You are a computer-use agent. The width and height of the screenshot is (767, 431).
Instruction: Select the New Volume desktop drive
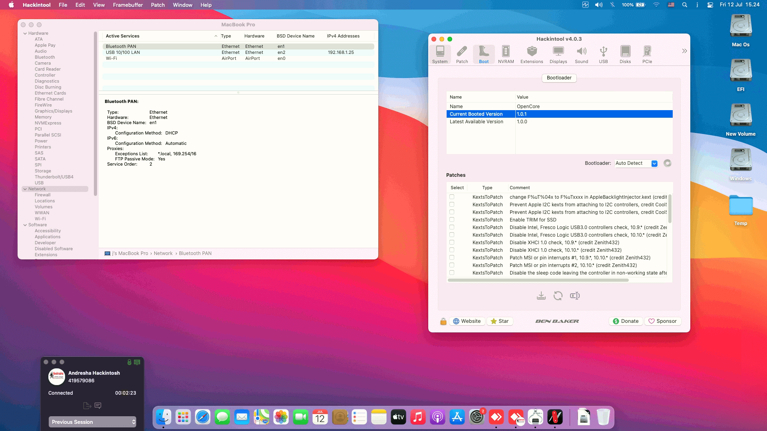(741, 120)
